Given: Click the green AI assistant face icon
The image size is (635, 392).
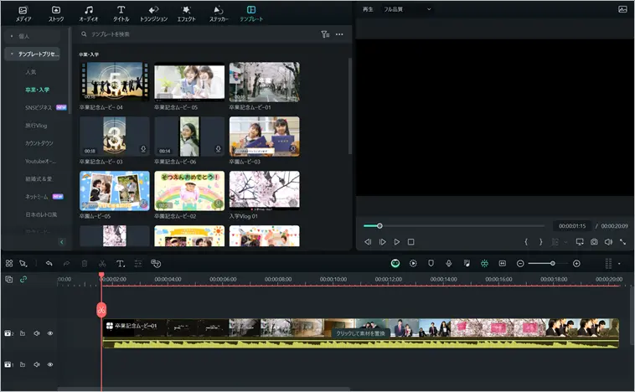Looking at the screenshot, I should [x=395, y=264].
